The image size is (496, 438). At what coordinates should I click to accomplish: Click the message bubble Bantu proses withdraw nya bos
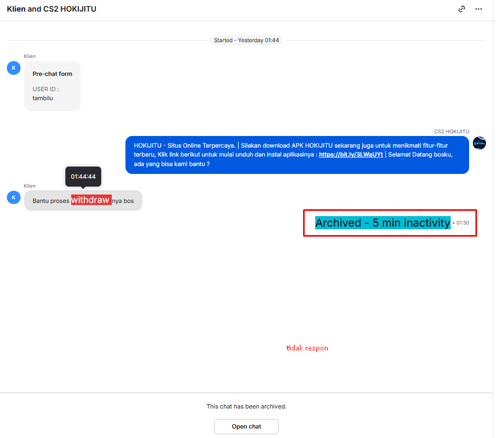tap(83, 200)
